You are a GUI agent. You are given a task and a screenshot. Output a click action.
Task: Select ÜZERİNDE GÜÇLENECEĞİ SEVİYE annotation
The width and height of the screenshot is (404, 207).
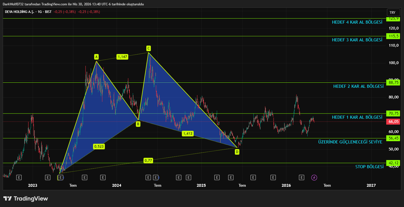tap(350, 142)
